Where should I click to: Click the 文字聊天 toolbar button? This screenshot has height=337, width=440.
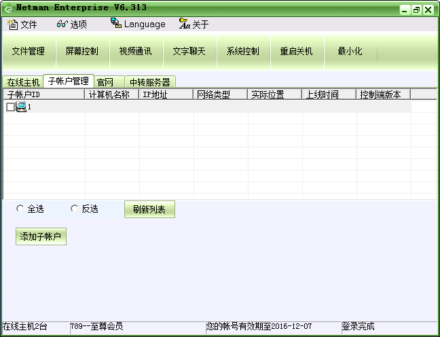coord(189,52)
